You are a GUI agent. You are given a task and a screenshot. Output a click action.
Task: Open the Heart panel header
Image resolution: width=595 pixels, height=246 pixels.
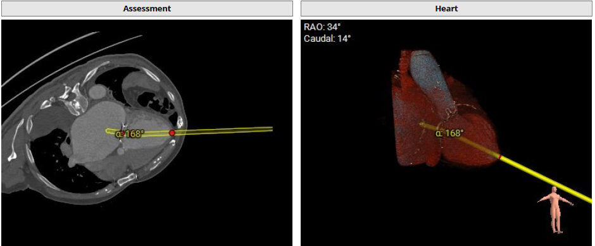pos(446,8)
